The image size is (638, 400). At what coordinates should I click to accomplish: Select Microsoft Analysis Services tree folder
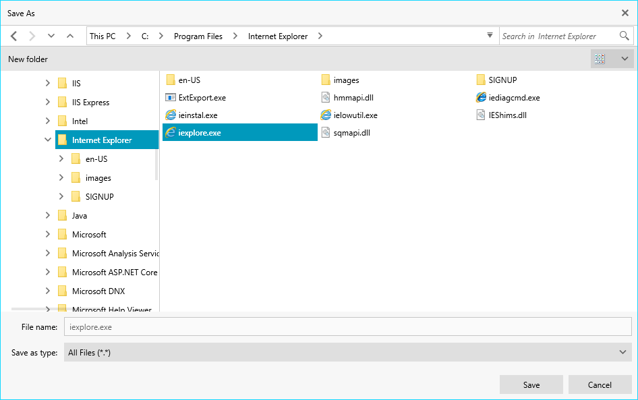pos(115,254)
